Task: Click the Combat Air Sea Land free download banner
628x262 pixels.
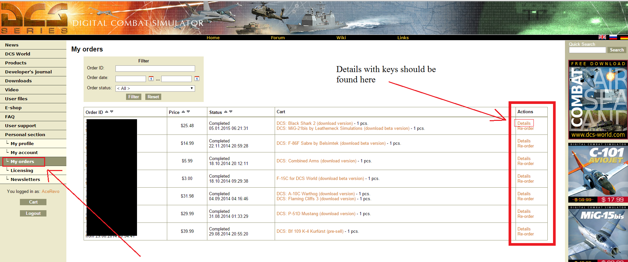Action: (597, 99)
